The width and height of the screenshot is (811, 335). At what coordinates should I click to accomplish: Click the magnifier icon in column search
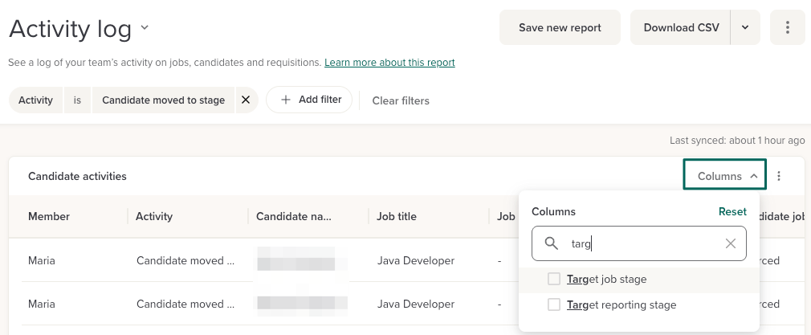[552, 243]
